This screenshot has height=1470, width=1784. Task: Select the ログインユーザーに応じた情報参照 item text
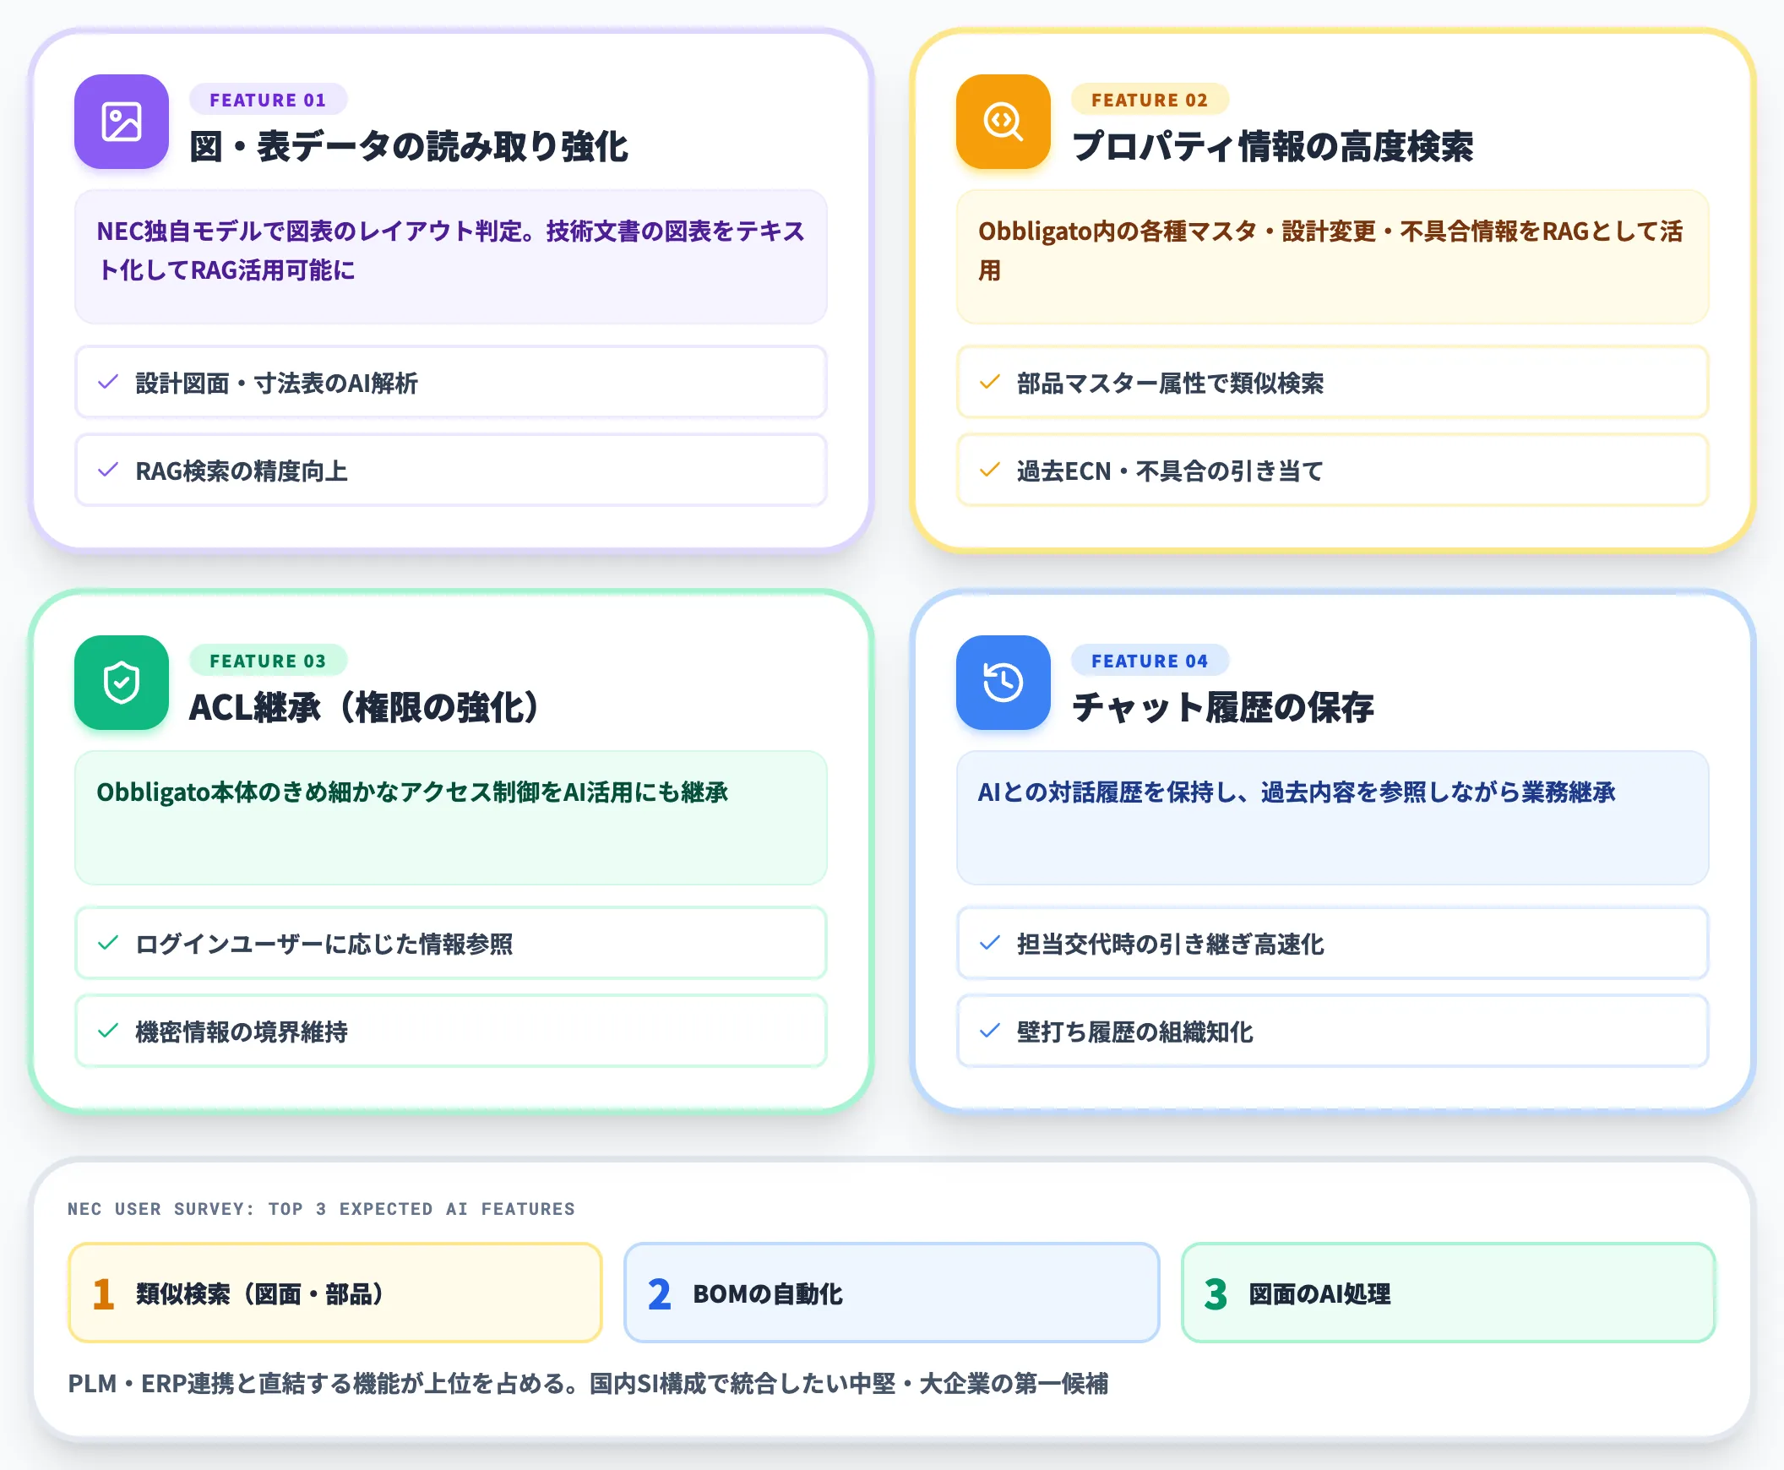point(324,945)
